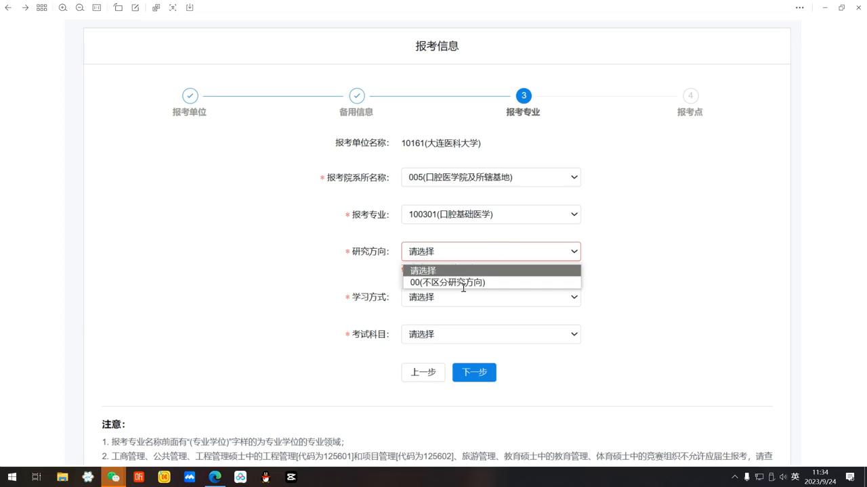Screen dimensions: 867x487
Task: Open the grid view icon in the toolbar
Action: coord(41,8)
